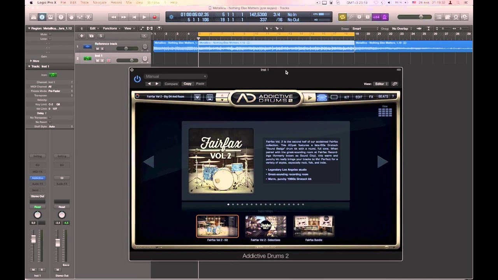Click the red Record button
This screenshot has height=280, width=498.
click(x=154, y=17)
